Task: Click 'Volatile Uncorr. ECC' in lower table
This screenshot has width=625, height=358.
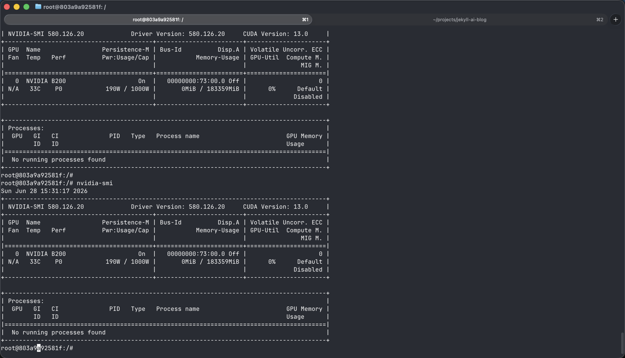Action: point(286,223)
